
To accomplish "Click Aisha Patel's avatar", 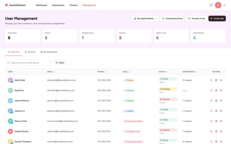I will [10, 80].
